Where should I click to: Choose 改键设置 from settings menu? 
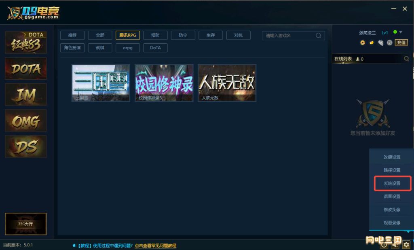[392, 157]
